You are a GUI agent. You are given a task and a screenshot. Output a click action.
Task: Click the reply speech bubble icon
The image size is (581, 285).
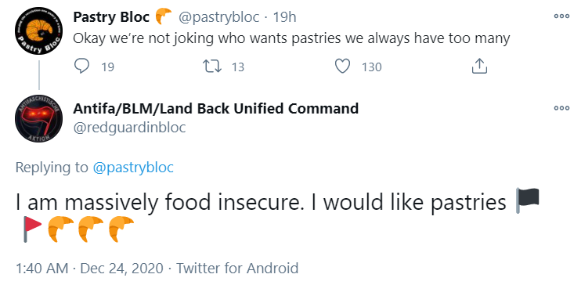(x=81, y=67)
